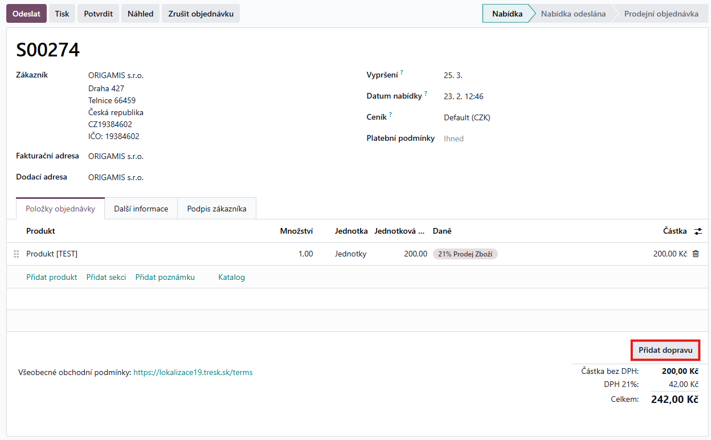Select Prodejní objednávka status stage

click(661, 14)
